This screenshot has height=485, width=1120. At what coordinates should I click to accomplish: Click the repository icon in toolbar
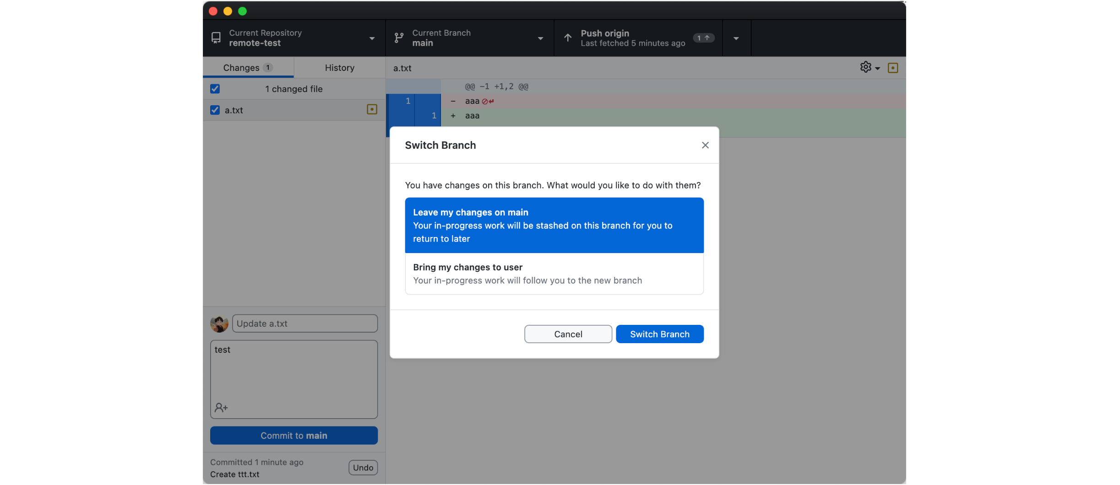[x=216, y=38]
